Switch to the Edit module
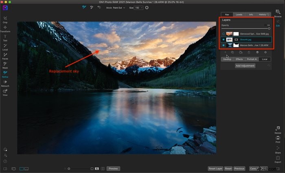285x173 pixels. pos(278,23)
